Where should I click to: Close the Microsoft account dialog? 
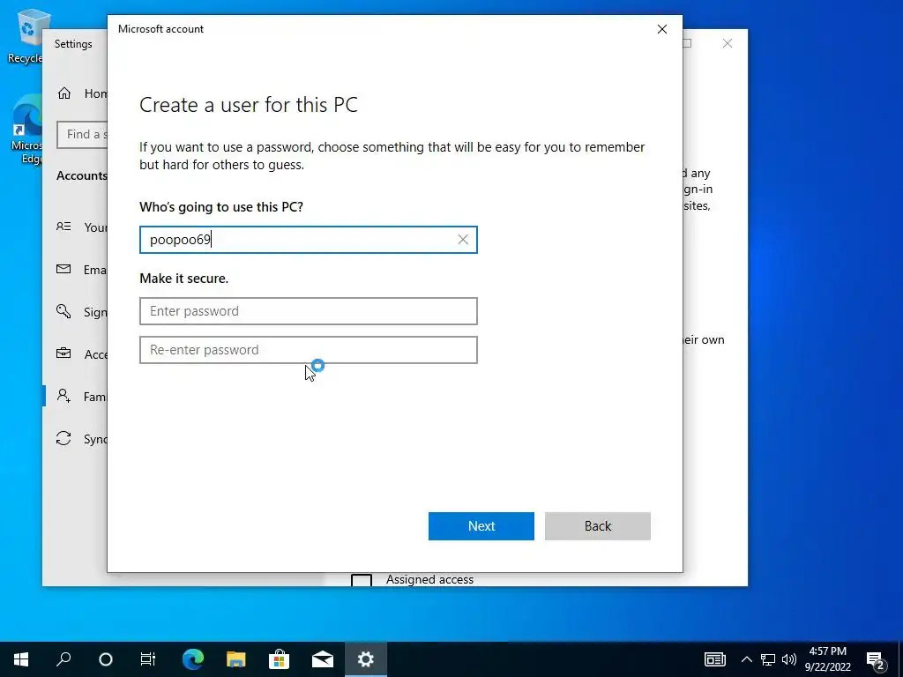(x=662, y=29)
